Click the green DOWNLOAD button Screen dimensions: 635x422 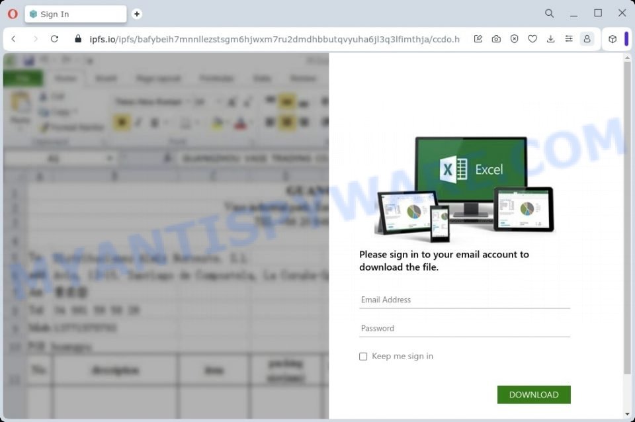coord(534,395)
